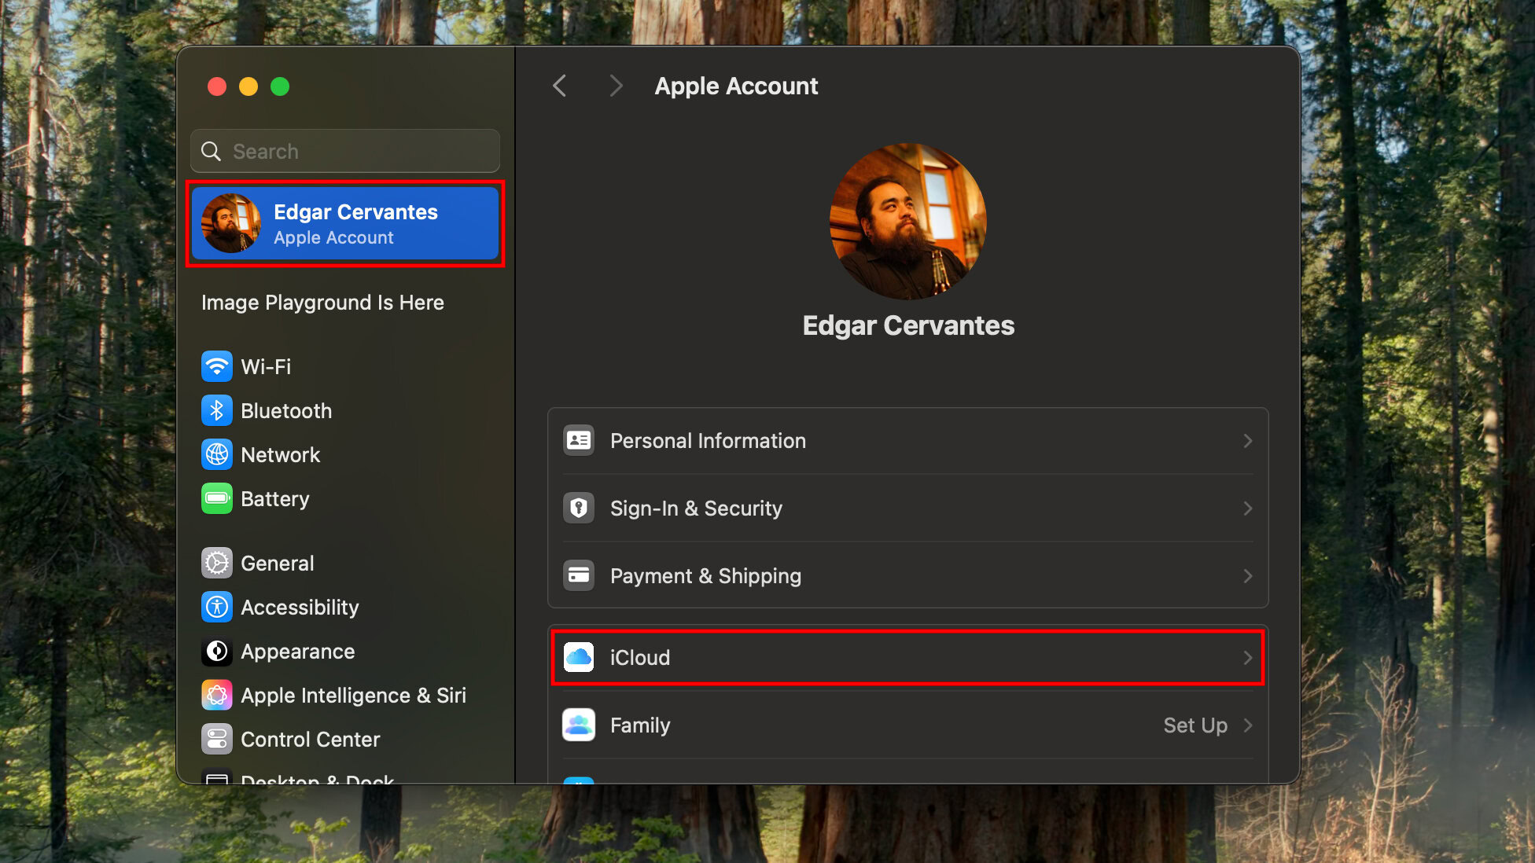
Task: Select the Network globe icon
Action: [x=217, y=454]
